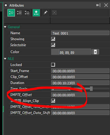The height and width of the screenshot is (135, 110).
Task: Click the SMPTE_Offset timecode field
Action: click(x=80, y=95)
